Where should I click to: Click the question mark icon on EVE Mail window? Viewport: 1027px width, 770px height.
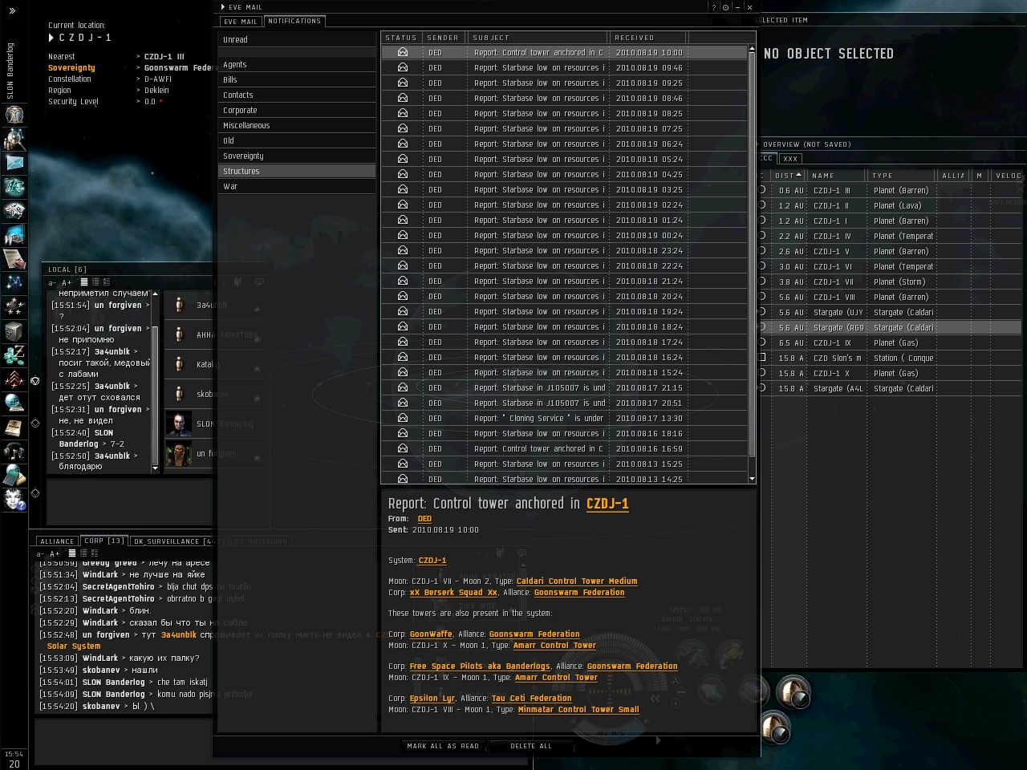[x=714, y=7]
